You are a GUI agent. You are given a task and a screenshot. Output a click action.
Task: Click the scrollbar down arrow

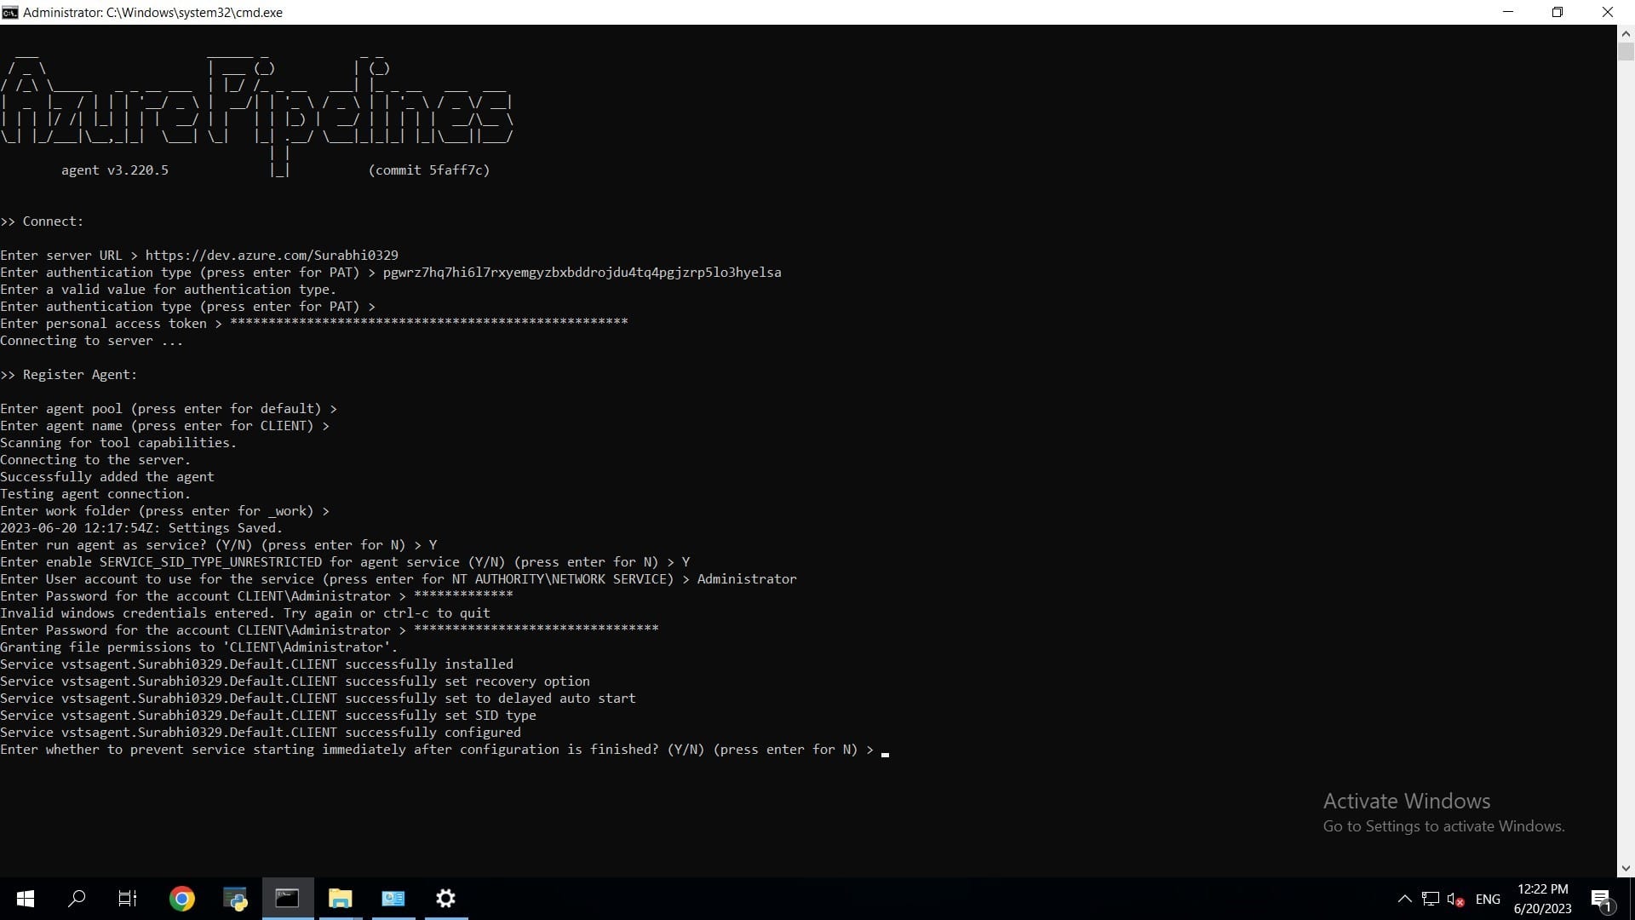pyautogui.click(x=1625, y=868)
